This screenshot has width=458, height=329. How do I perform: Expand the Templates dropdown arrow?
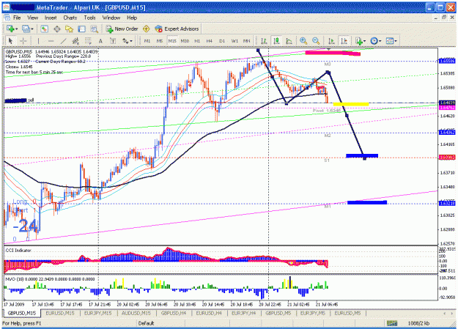396,41
